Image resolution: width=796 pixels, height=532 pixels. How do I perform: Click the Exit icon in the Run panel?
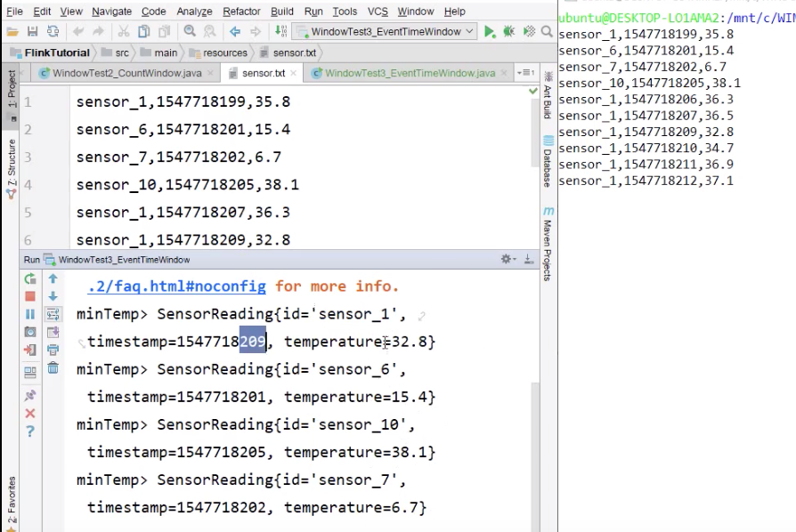pyautogui.click(x=30, y=350)
